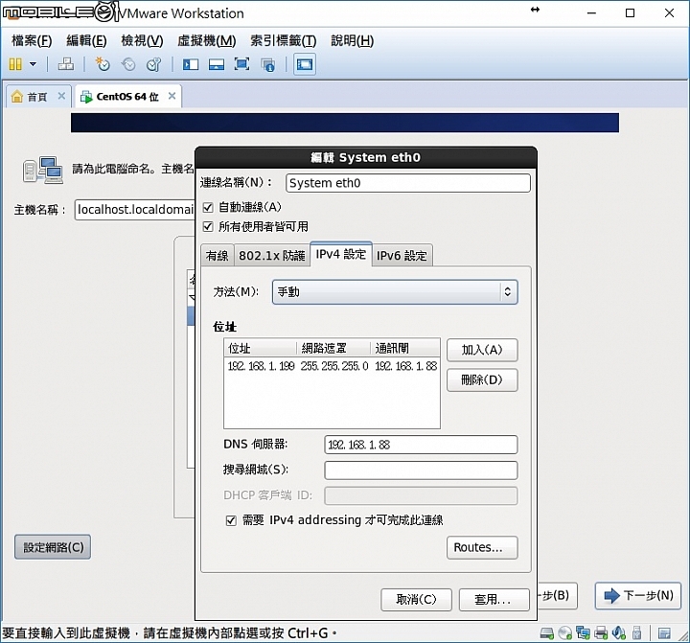Click the 設定網路(C) button
The width and height of the screenshot is (690, 643).
[53, 547]
